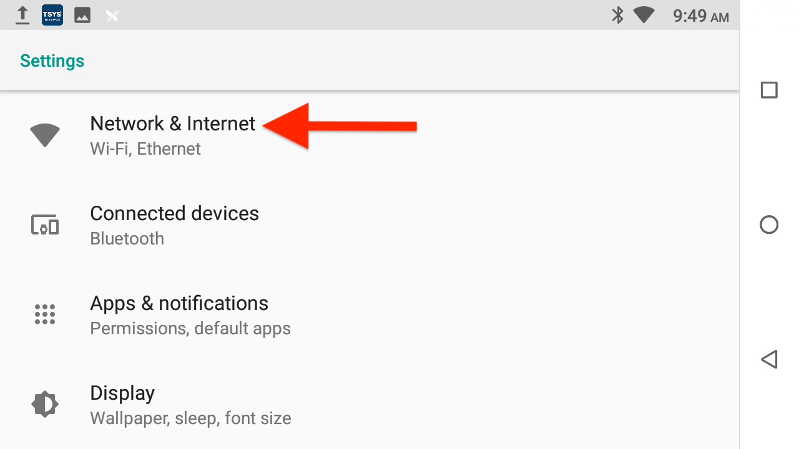Open Network & Internet settings
The image size is (799, 449).
point(173,123)
